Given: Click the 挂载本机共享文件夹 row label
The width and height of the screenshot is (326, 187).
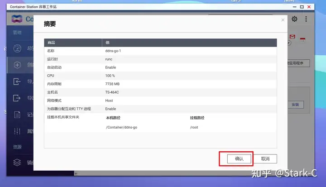Looking at the screenshot, I should pyautogui.click(x=63, y=117).
